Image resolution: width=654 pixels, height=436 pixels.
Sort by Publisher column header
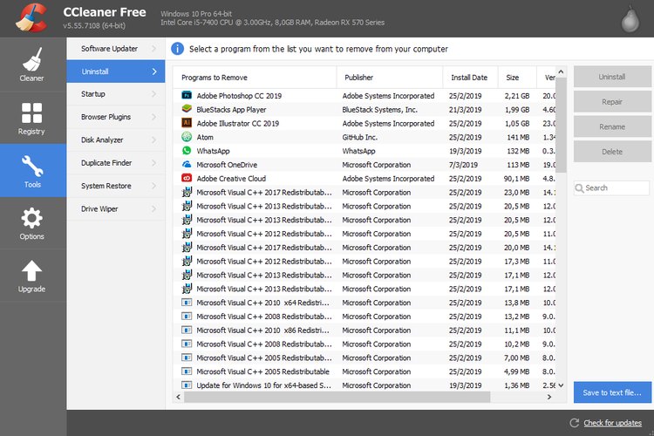390,78
